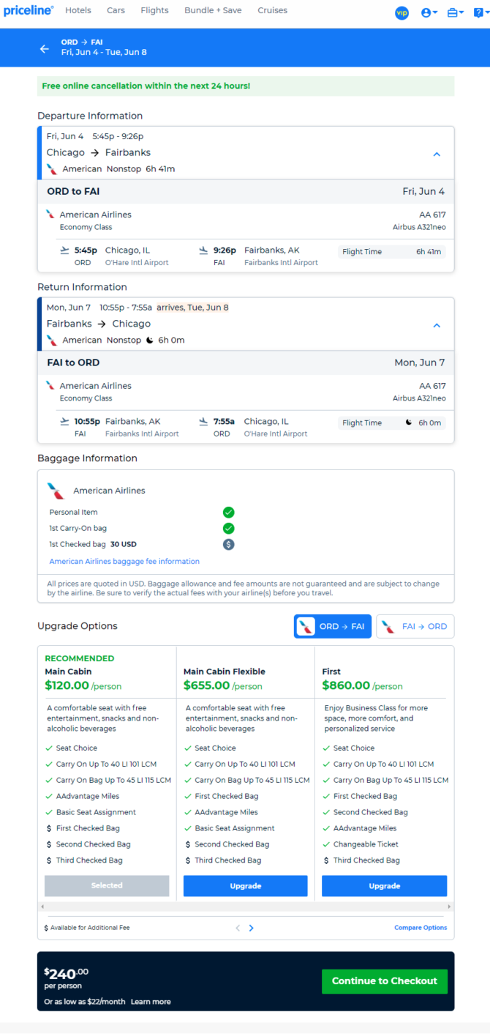Viewport: 490px width, 1034px height.
Task: Open American Airlines baggage fee information link
Action: [x=124, y=562]
